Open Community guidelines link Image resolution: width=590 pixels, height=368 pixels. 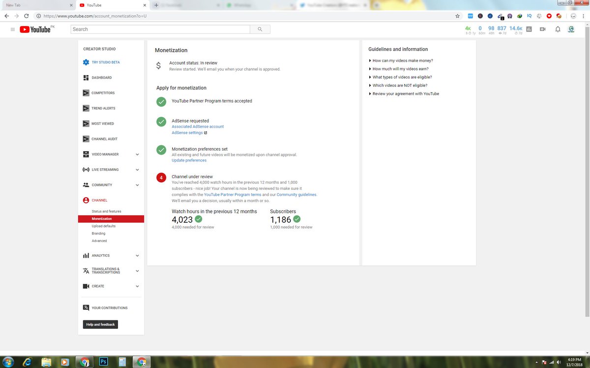(296, 195)
